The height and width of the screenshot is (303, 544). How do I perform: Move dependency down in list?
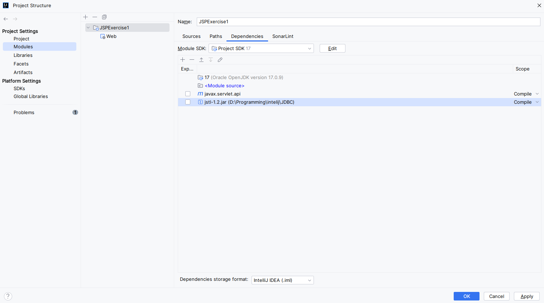point(211,60)
